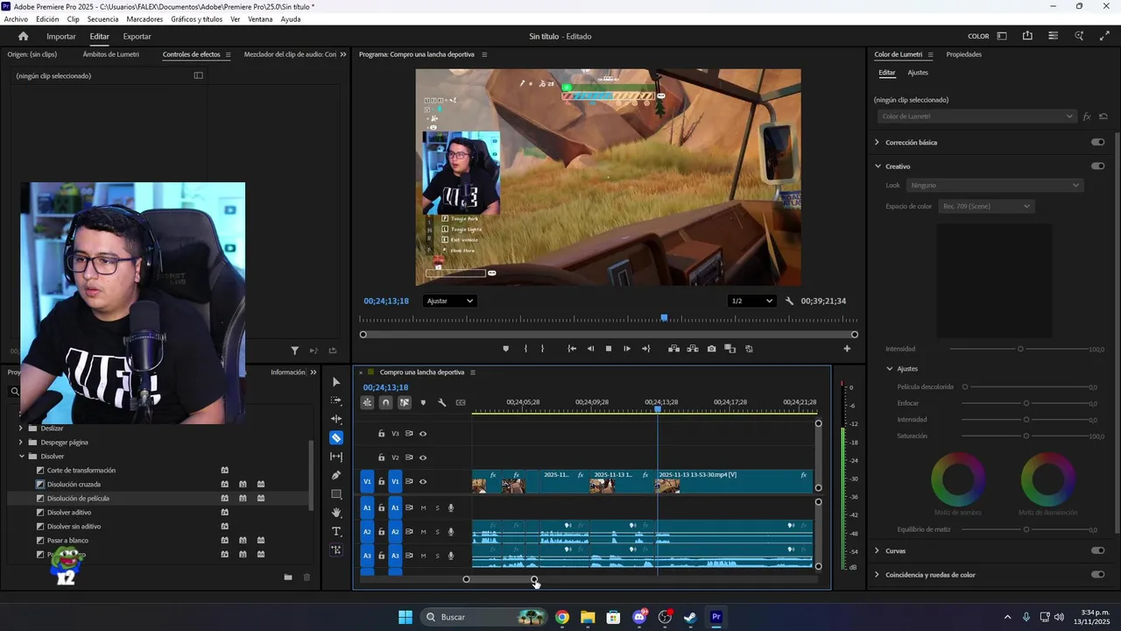Expand Coincidencia y ruedas de color
Viewport: 1121px width, 631px height.
click(x=878, y=575)
